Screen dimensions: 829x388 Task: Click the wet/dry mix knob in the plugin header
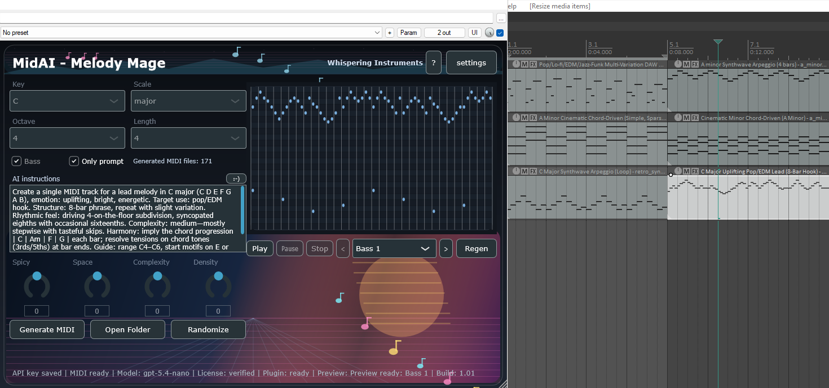489,33
